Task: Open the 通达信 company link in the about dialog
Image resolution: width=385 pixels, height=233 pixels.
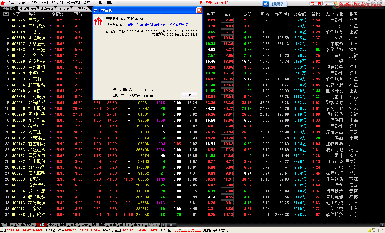Action: (158, 25)
